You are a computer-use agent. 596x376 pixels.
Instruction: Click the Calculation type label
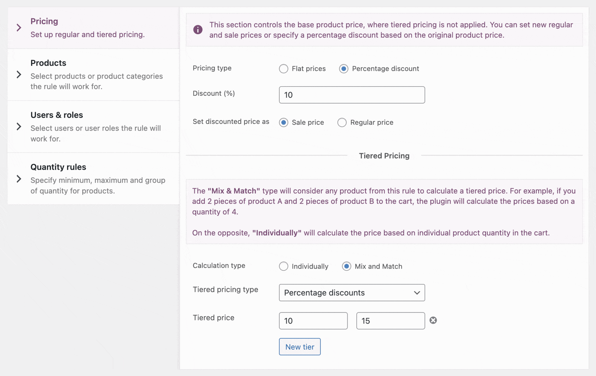[x=219, y=266]
